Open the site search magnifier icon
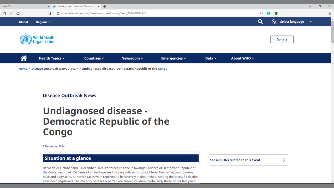This screenshot has width=334, height=188. tap(260, 22)
